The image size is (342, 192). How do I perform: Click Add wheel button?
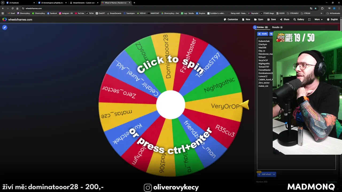265,174
